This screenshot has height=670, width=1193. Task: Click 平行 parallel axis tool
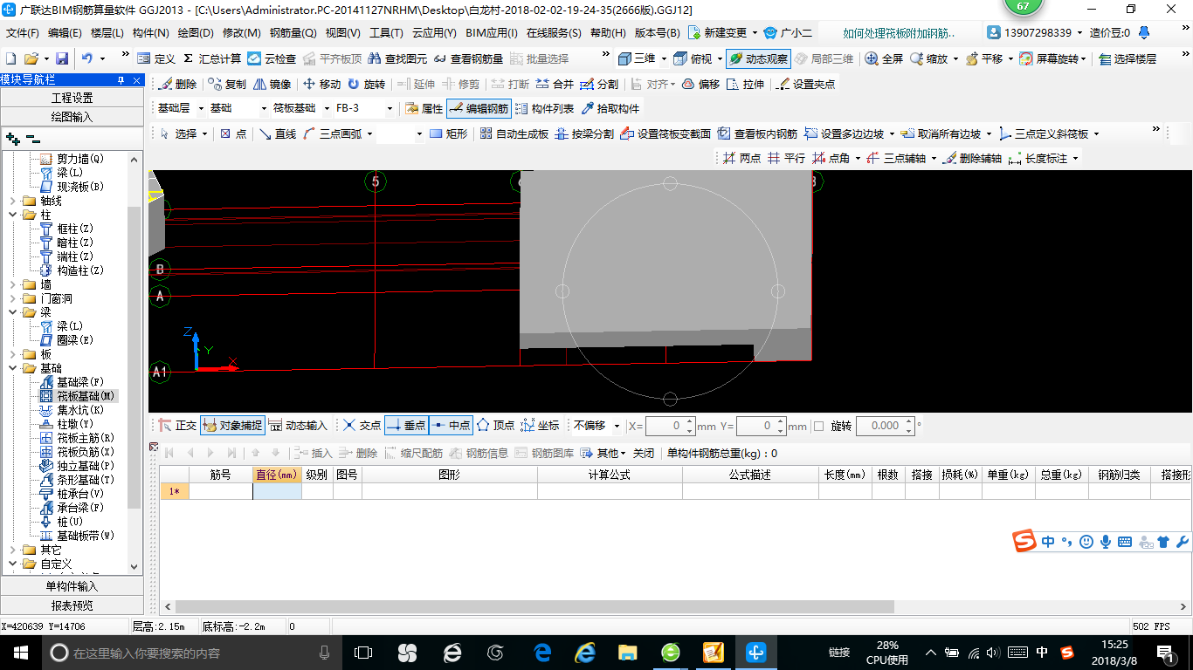pyautogui.click(x=786, y=158)
